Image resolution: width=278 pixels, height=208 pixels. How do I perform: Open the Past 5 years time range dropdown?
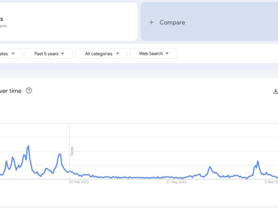[x=49, y=54]
